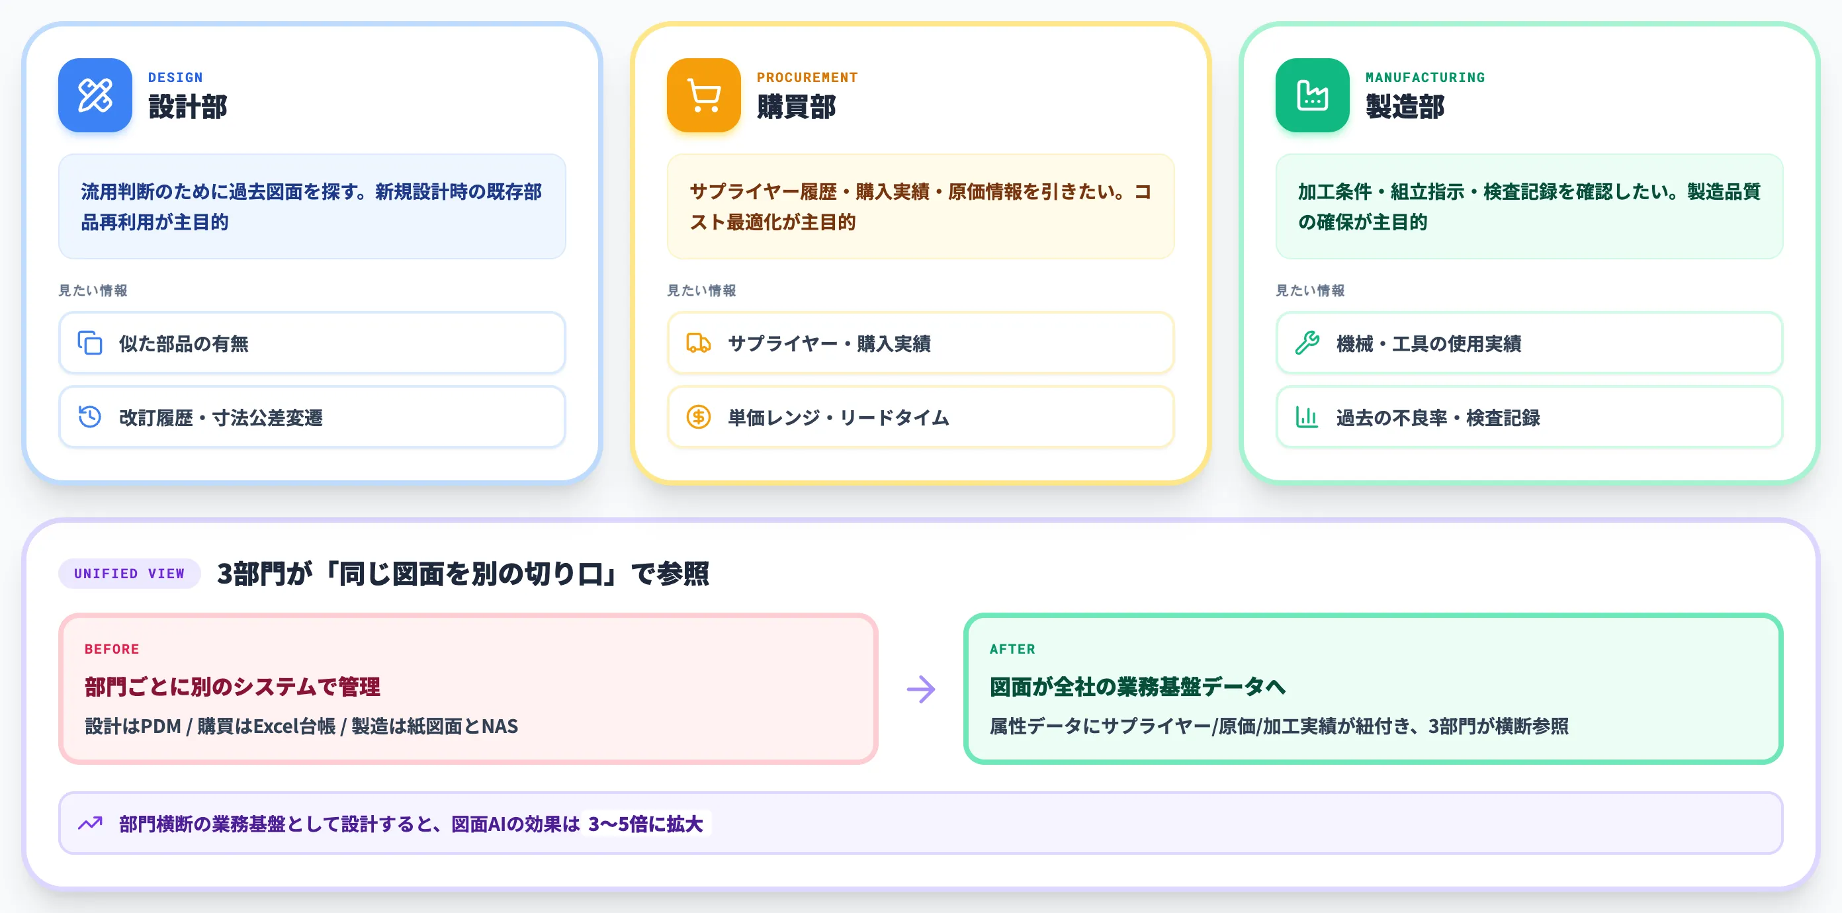The image size is (1842, 913).
Task: Click the PROCUREMENT label
Action: 807,77
